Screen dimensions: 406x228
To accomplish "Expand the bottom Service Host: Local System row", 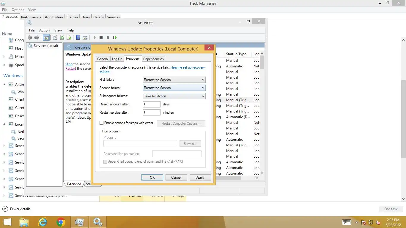I will [x=4, y=195].
